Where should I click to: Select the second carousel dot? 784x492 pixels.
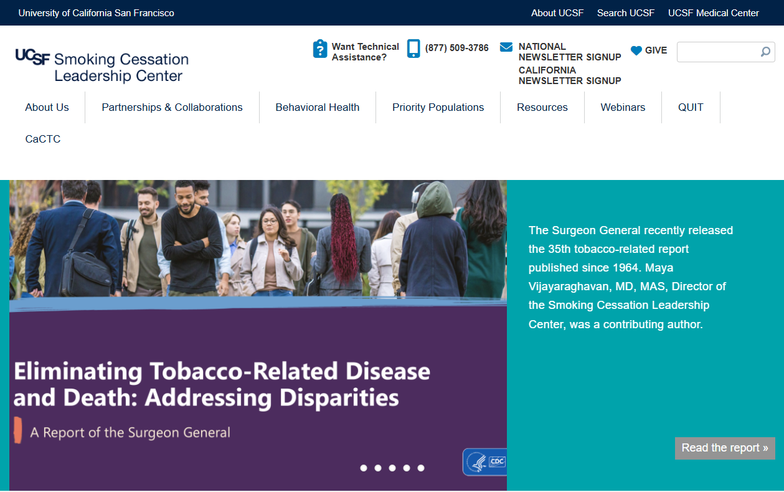coord(378,468)
